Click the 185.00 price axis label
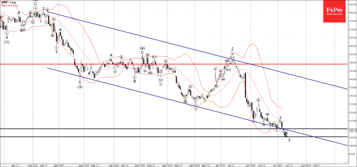357x167 pixels. tap(352, 5)
